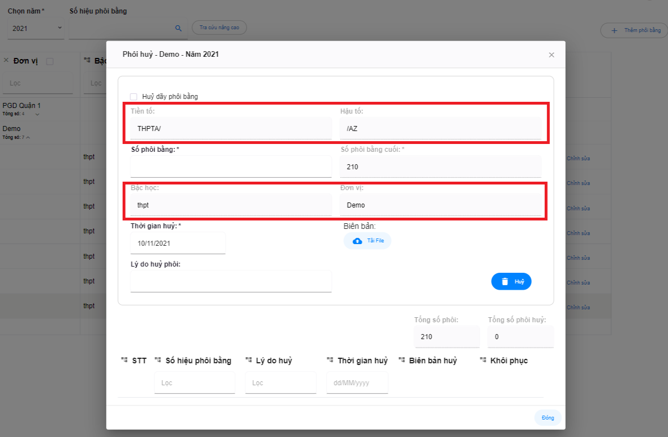Click Thêm phôi bằng button
This screenshot has height=437, width=668.
pos(634,30)
